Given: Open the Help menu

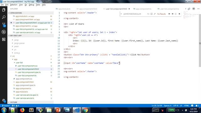Looking at the screenshot, I should pos(44,5).
